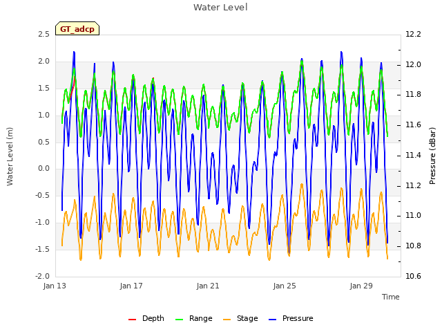Click the GT_adcp site label tag
Viewport: 442px width, 332px height.
(x=77, y=28)
